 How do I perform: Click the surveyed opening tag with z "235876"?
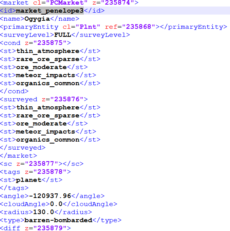click(x=44, y=99)
